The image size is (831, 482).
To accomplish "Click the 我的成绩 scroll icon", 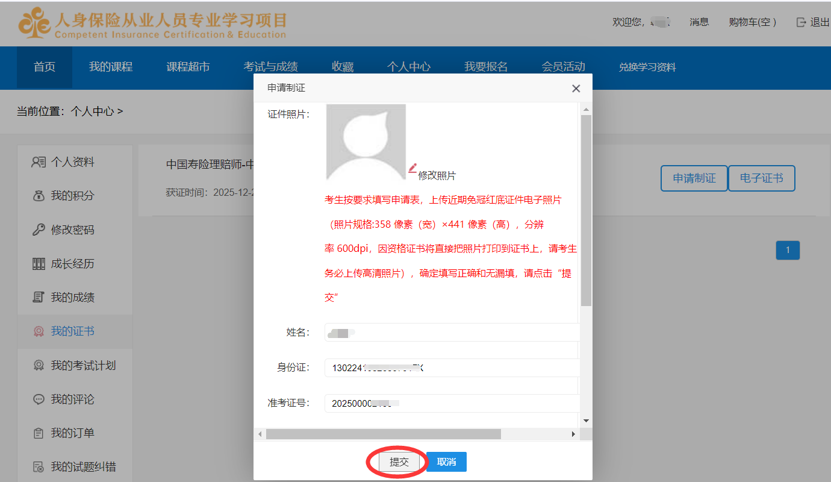I will tap(39, 298).
